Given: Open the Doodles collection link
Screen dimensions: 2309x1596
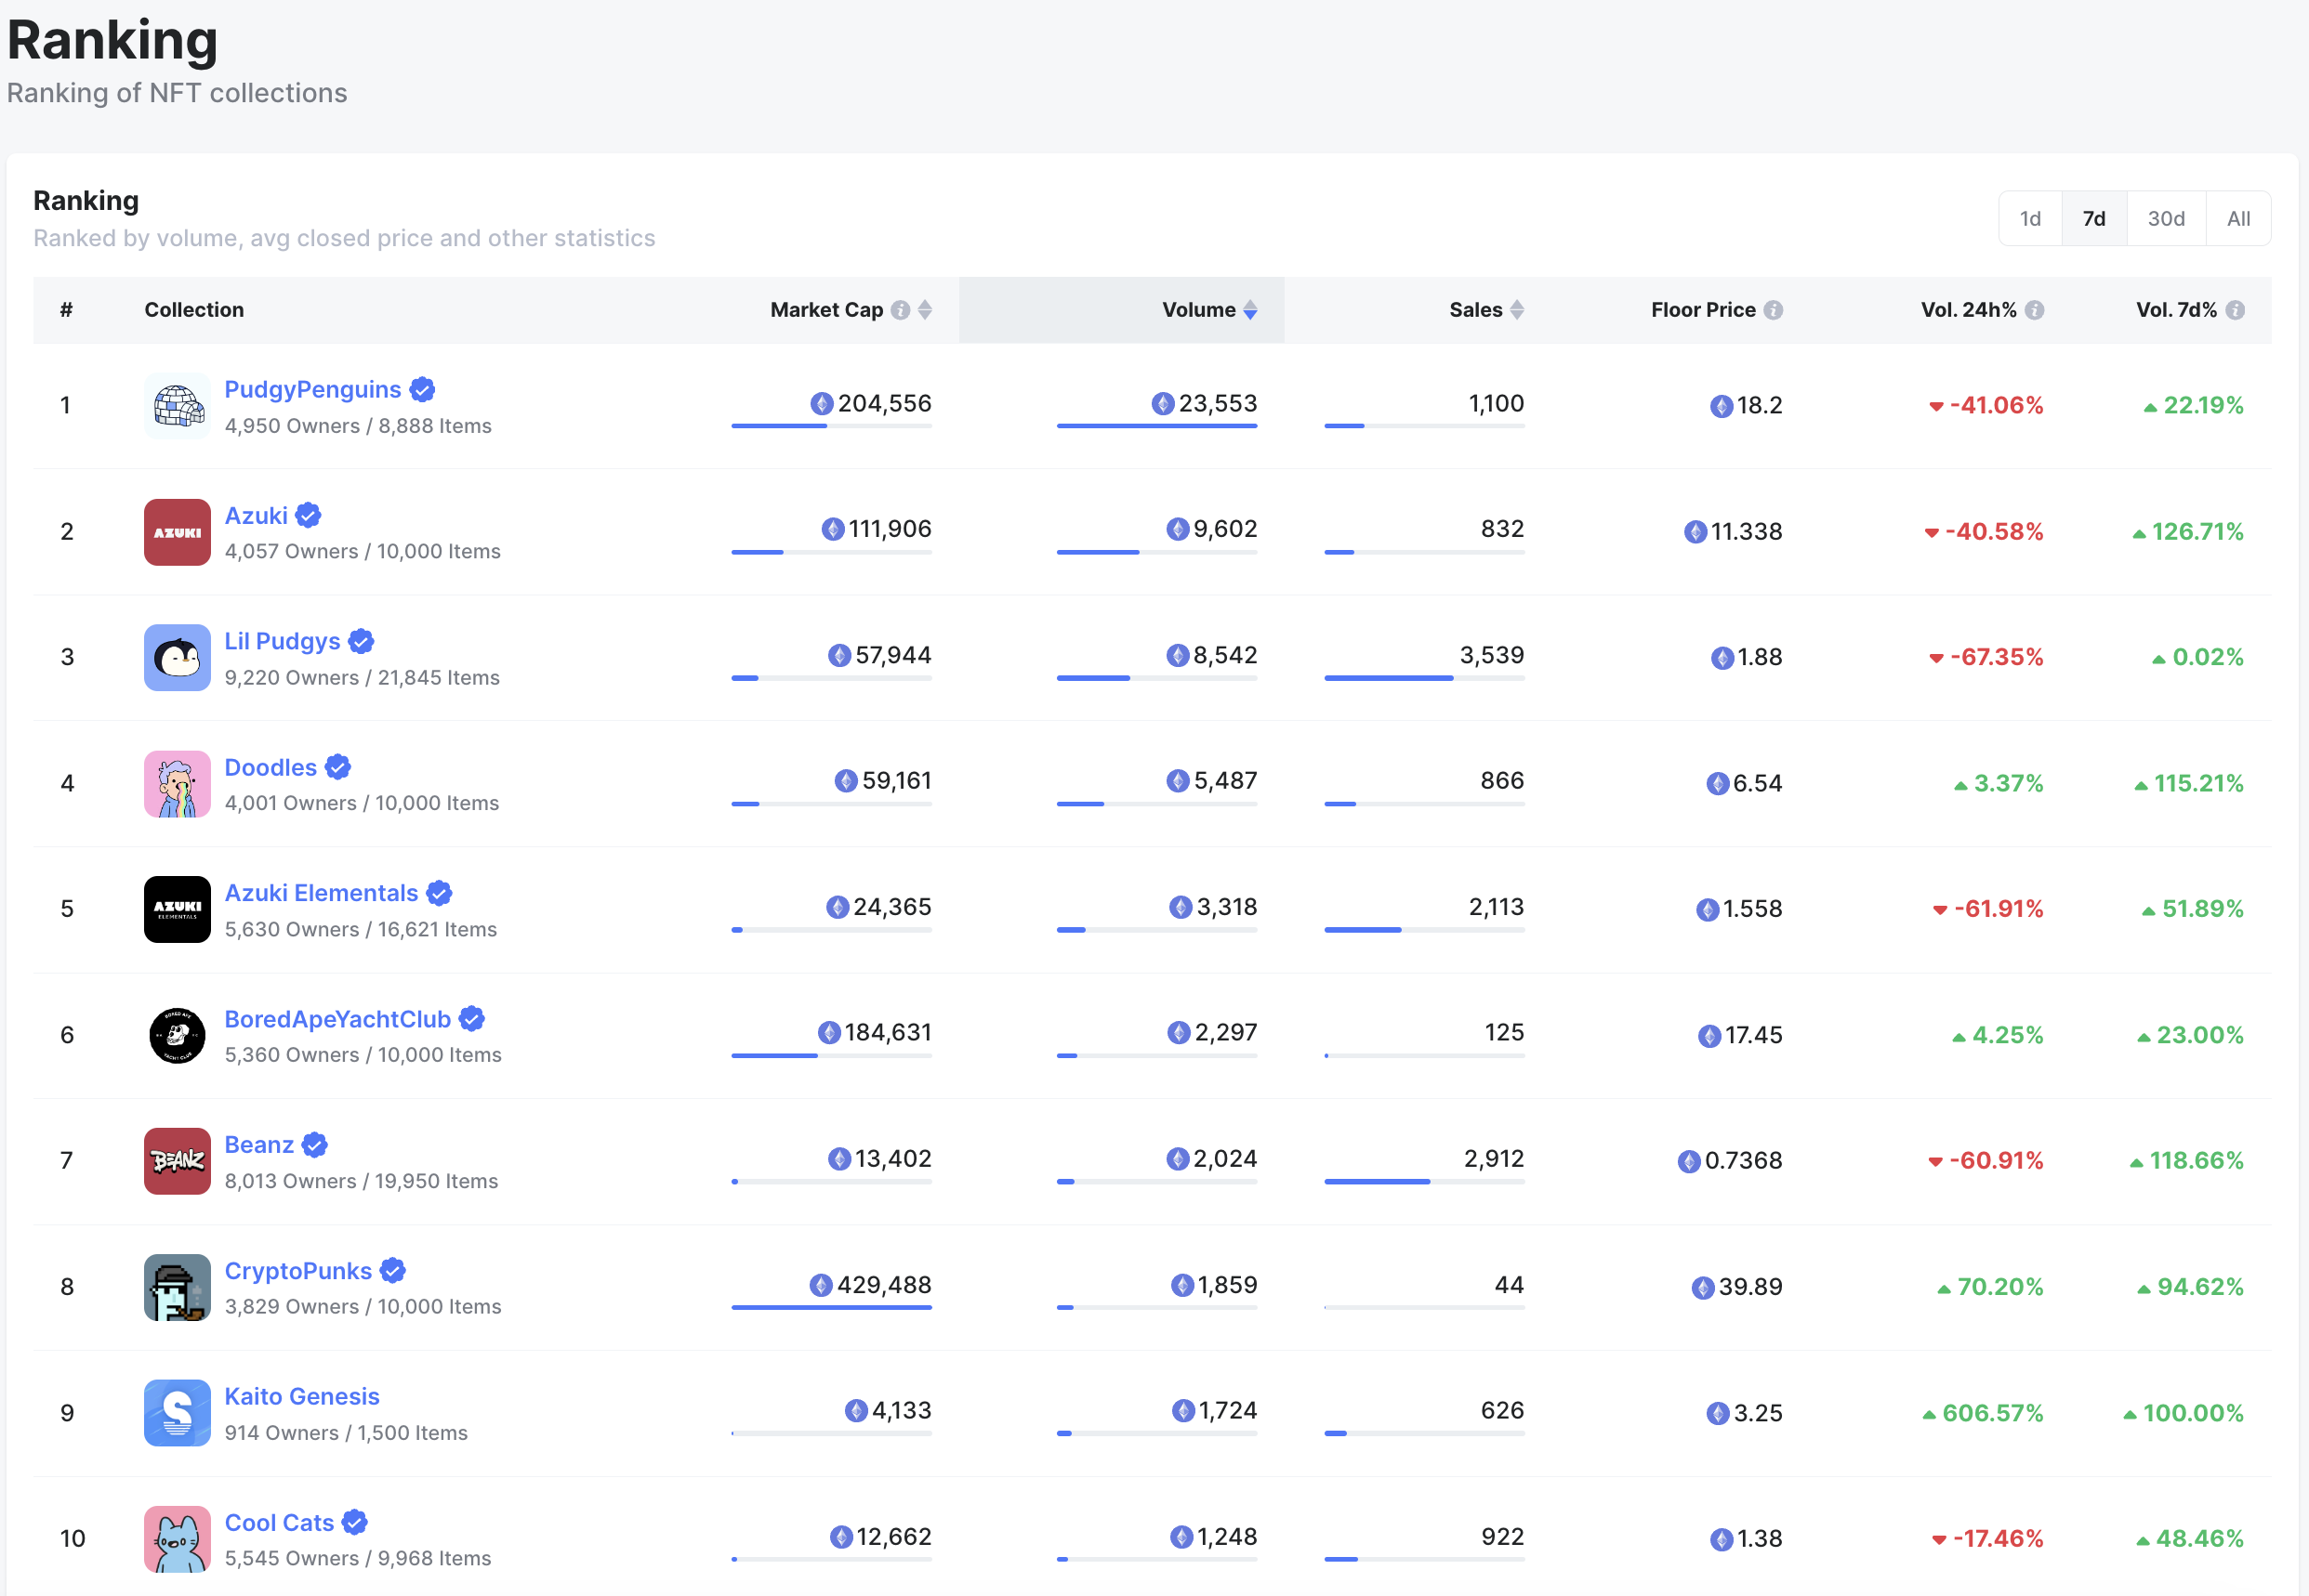Looking at the screenshot, I should point(270,767).
